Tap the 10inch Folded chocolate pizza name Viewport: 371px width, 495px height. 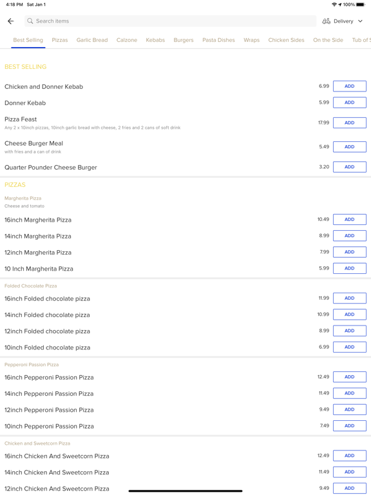tap(47, 347)
